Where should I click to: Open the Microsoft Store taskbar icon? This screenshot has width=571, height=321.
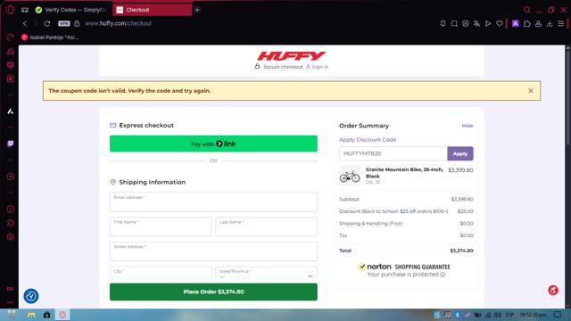click(x=46, y=315)
